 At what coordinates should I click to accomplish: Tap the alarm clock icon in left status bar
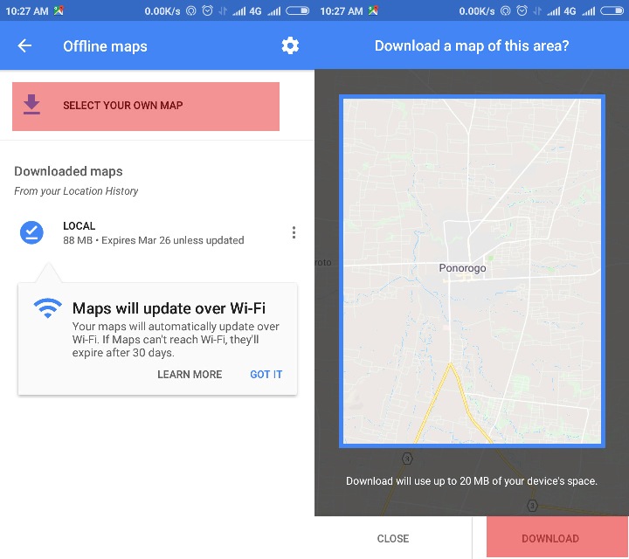click(207, 10)
